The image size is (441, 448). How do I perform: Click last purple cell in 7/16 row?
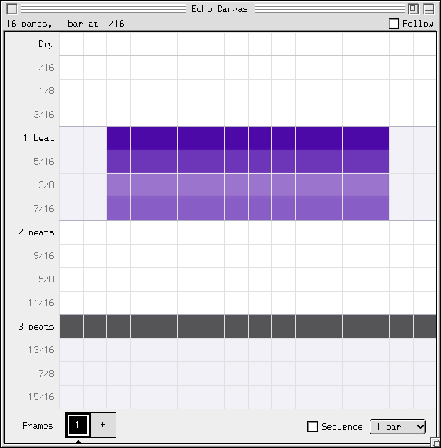[x=378, y=209]
